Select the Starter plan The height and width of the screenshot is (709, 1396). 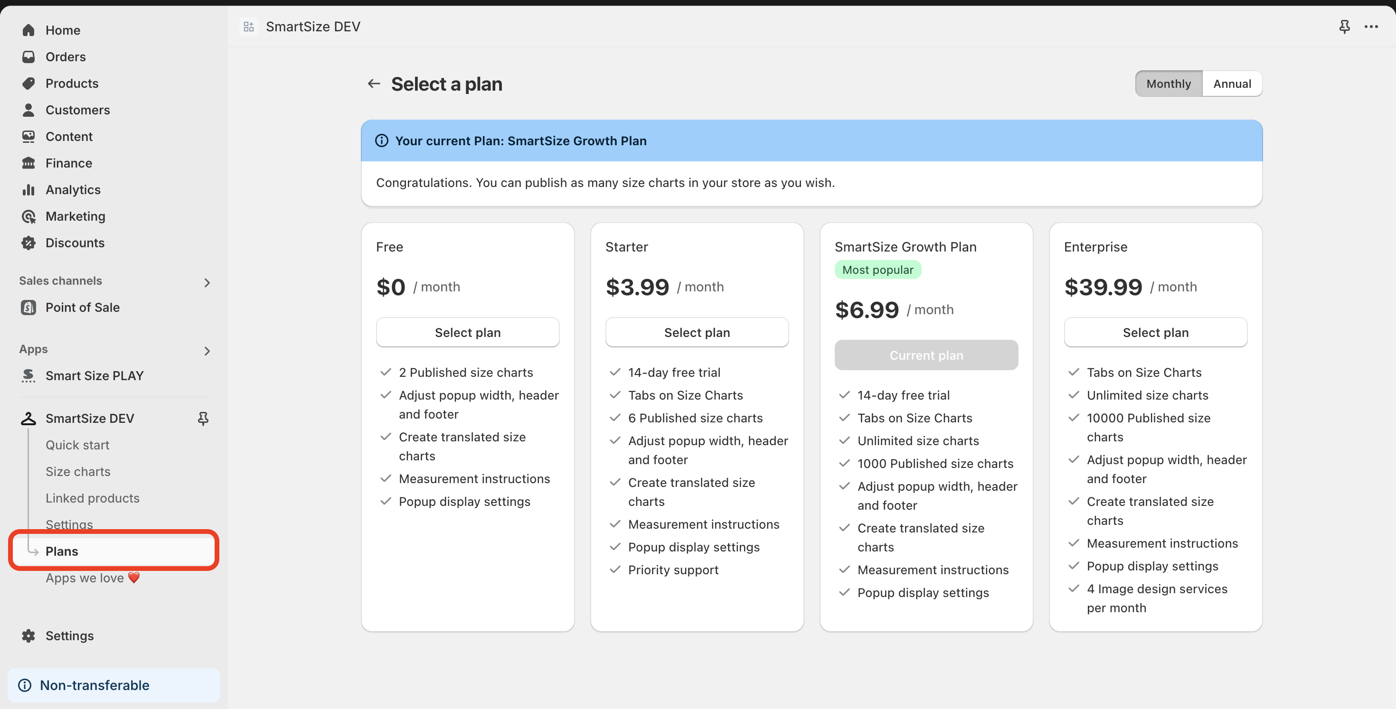coord(697,332)
